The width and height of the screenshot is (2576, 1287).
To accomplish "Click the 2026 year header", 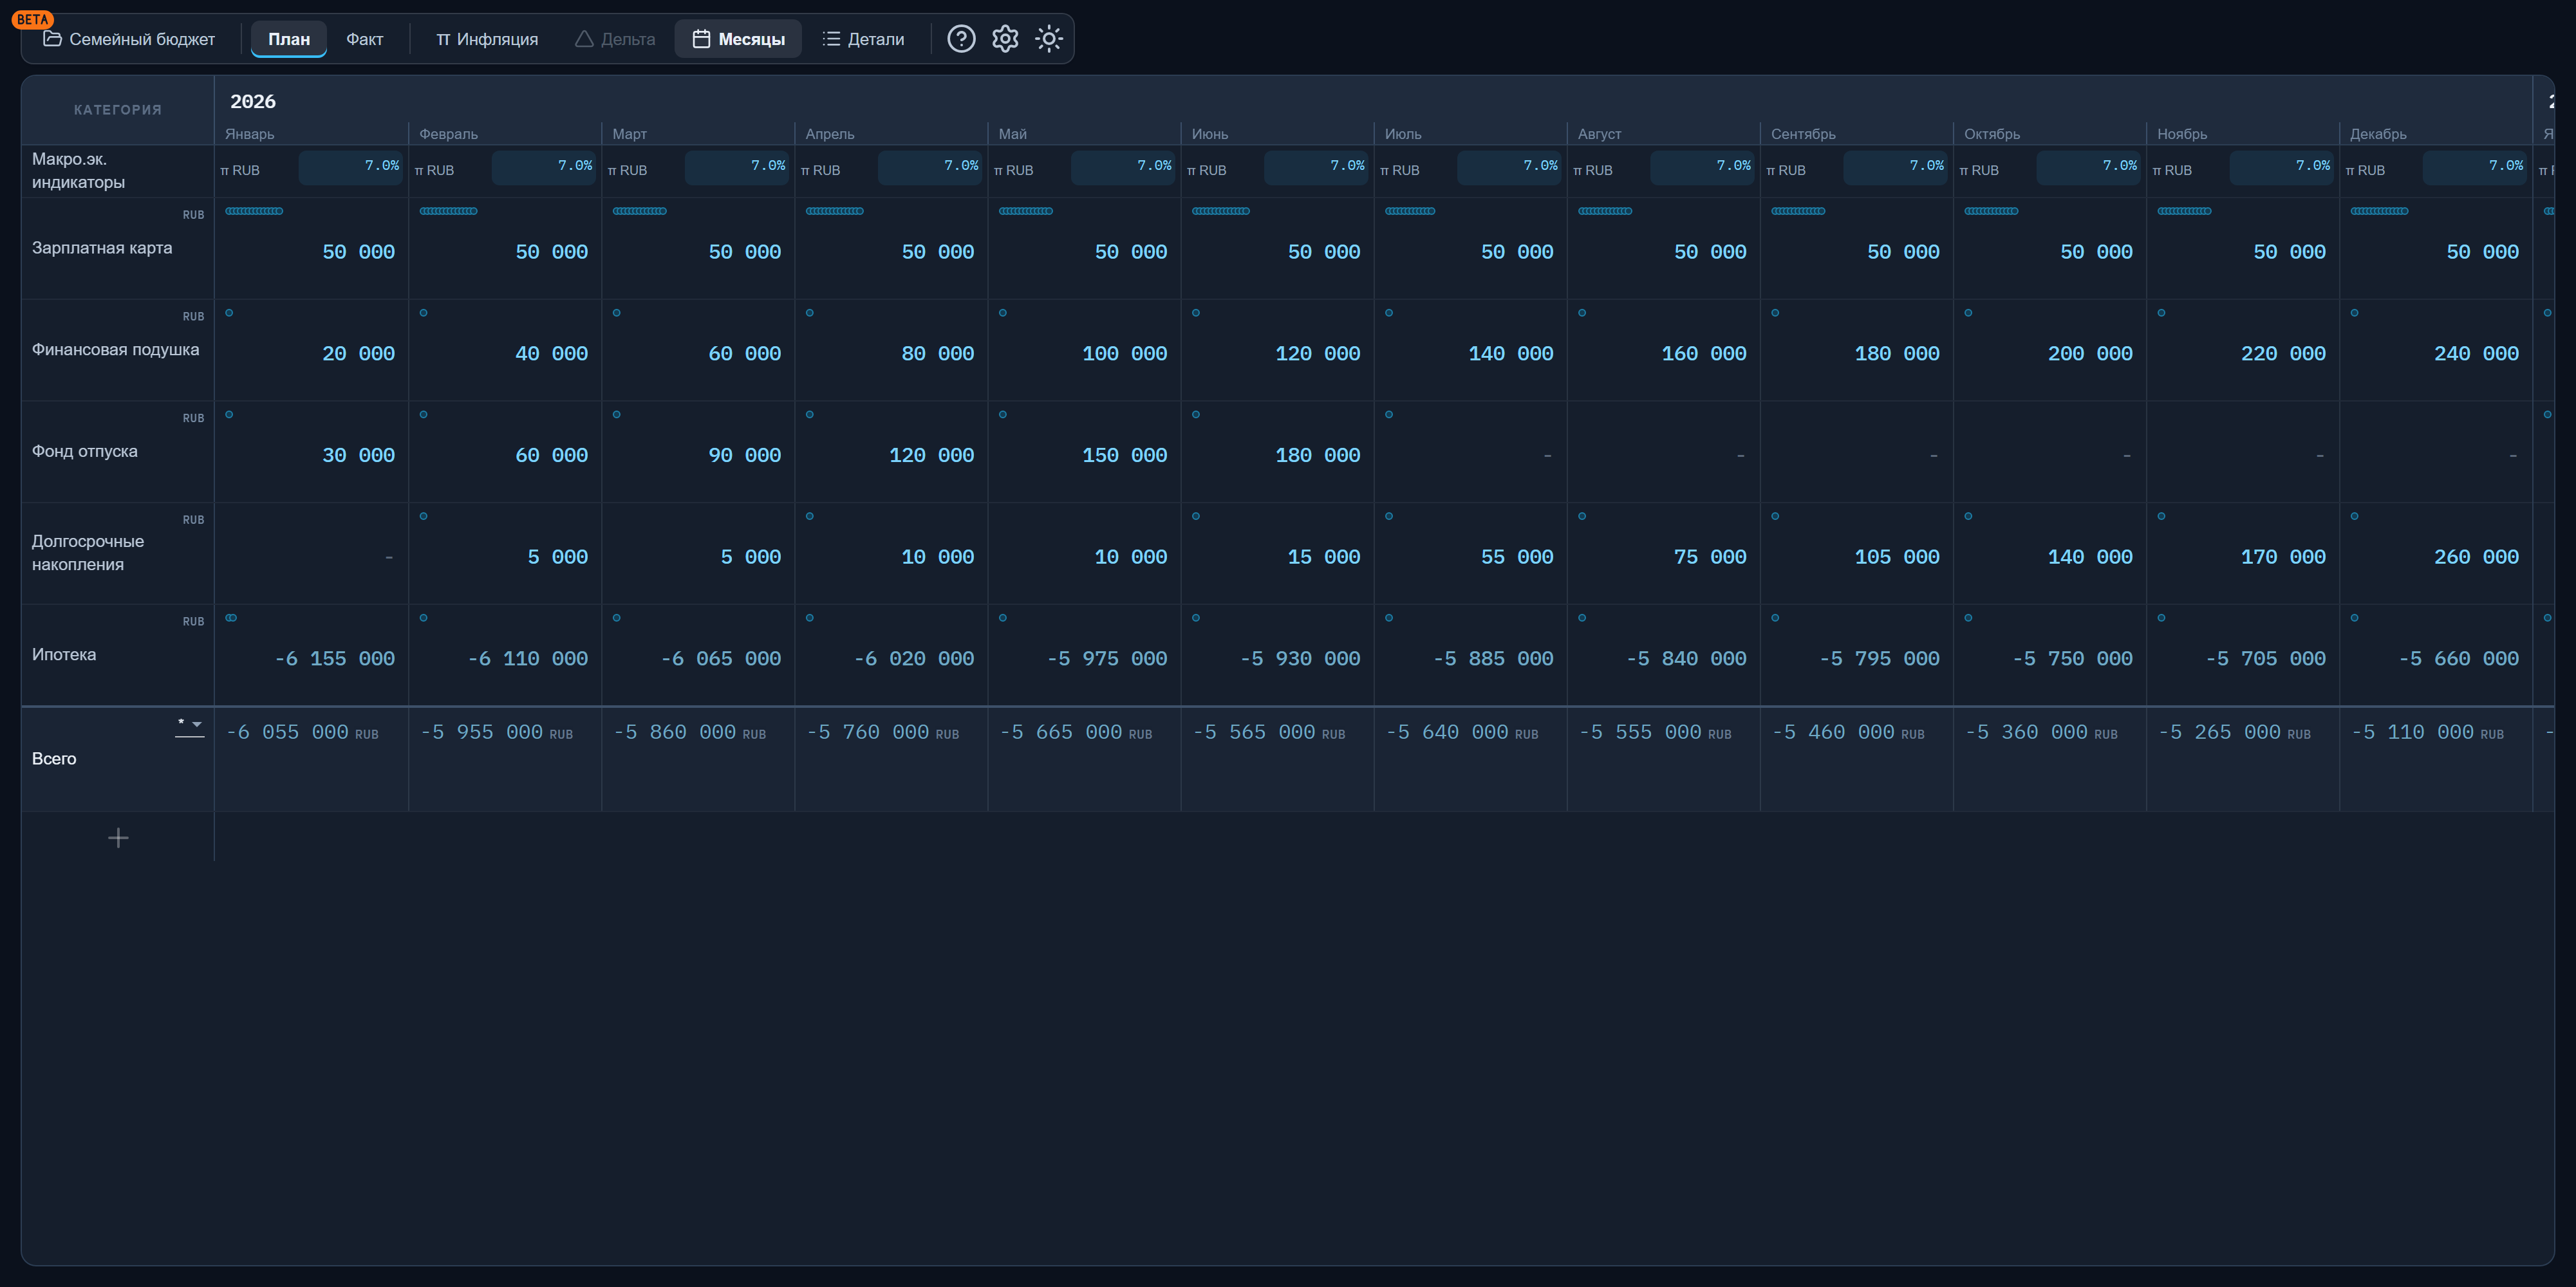I will click(x=253, y=101).
